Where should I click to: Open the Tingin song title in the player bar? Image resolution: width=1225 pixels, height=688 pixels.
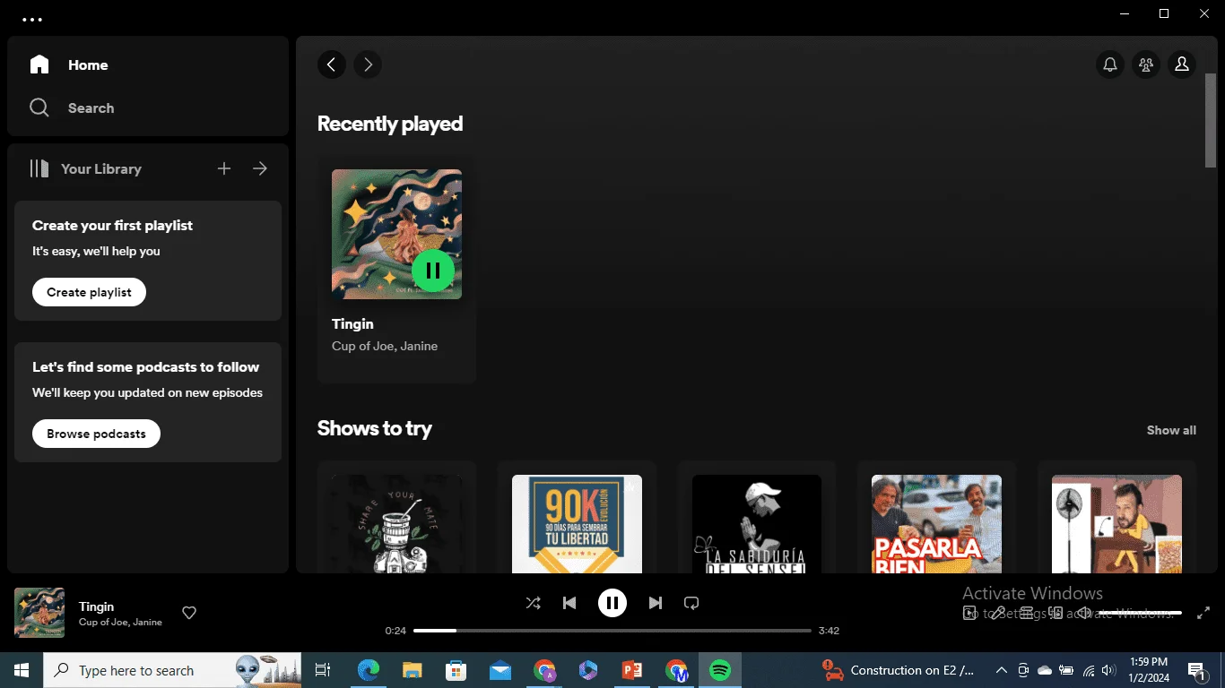[x=96, y=606]
